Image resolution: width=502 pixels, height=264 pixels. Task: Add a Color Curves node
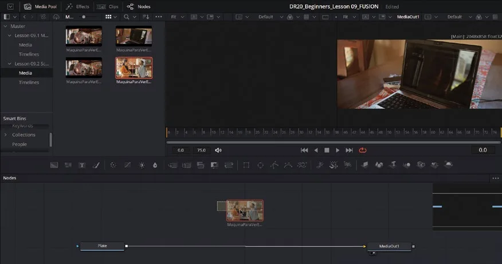[127, 165]
